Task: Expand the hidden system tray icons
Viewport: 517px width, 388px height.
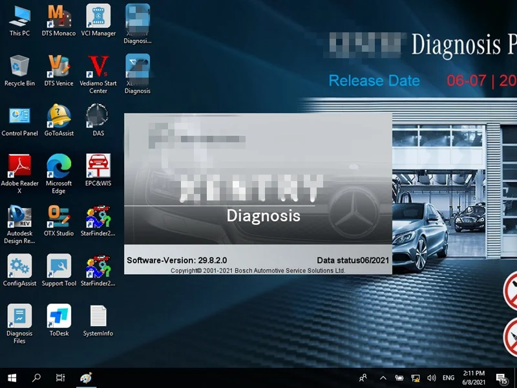Action: click(x=383, y=378)
